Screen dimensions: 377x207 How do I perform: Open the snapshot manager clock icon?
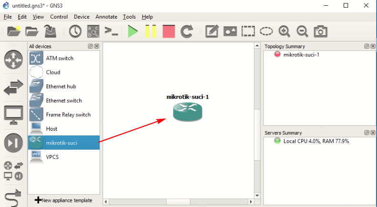tap(75, 31)
